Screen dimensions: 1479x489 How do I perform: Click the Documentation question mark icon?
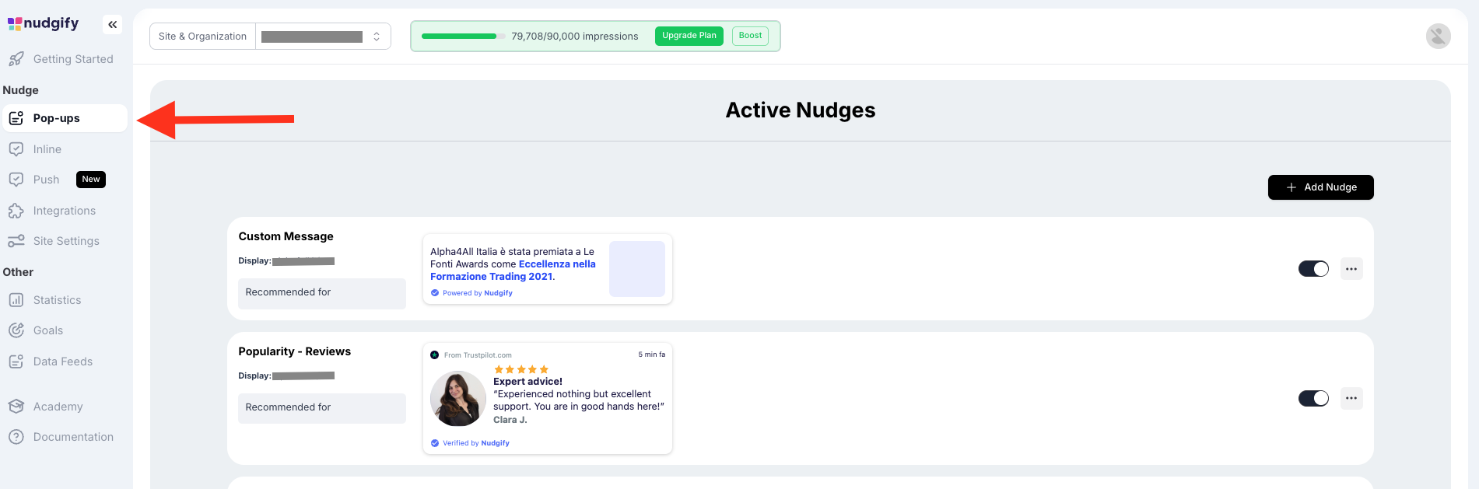click(x=16, y=437)
